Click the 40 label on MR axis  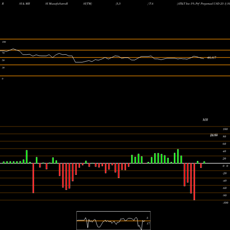click(x=224, y=151)
